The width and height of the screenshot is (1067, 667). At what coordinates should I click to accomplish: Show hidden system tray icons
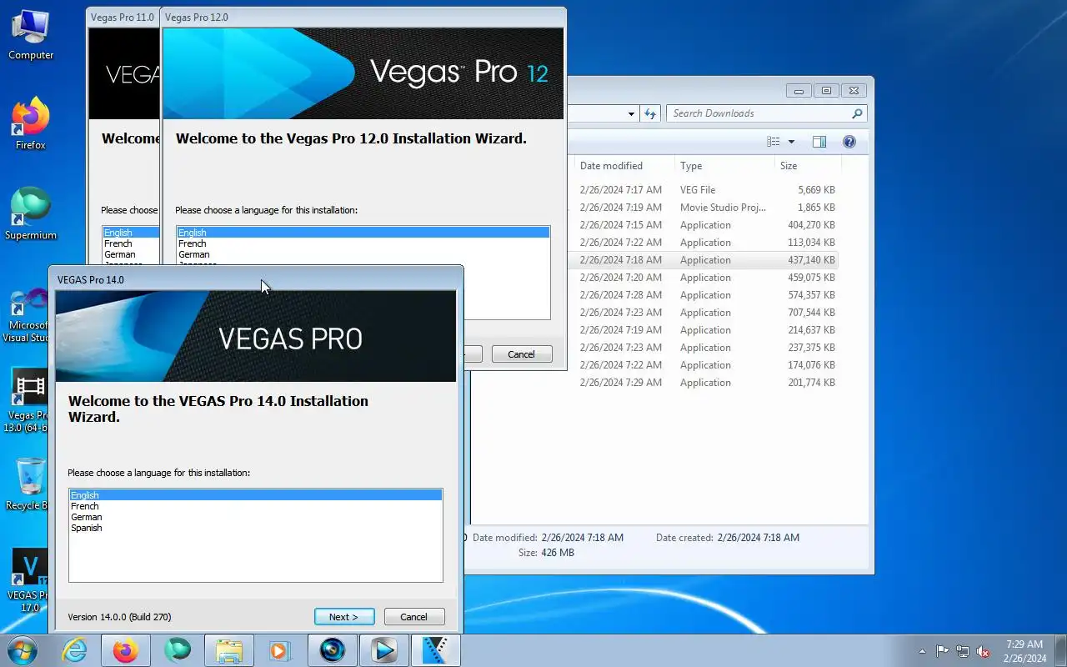pos(922,651)
